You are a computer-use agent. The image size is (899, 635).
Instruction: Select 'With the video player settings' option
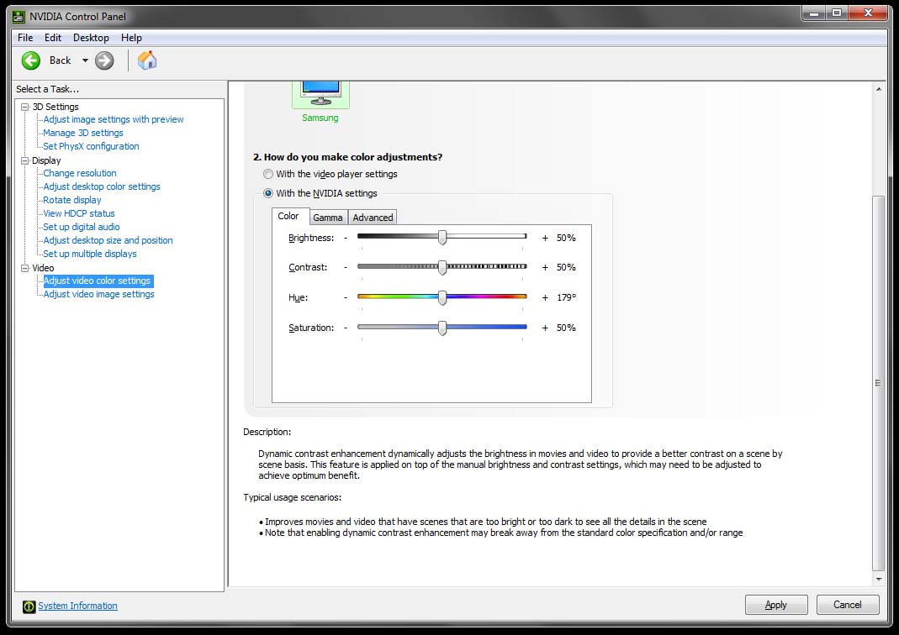pyautogui.click(x=268, y=174)
